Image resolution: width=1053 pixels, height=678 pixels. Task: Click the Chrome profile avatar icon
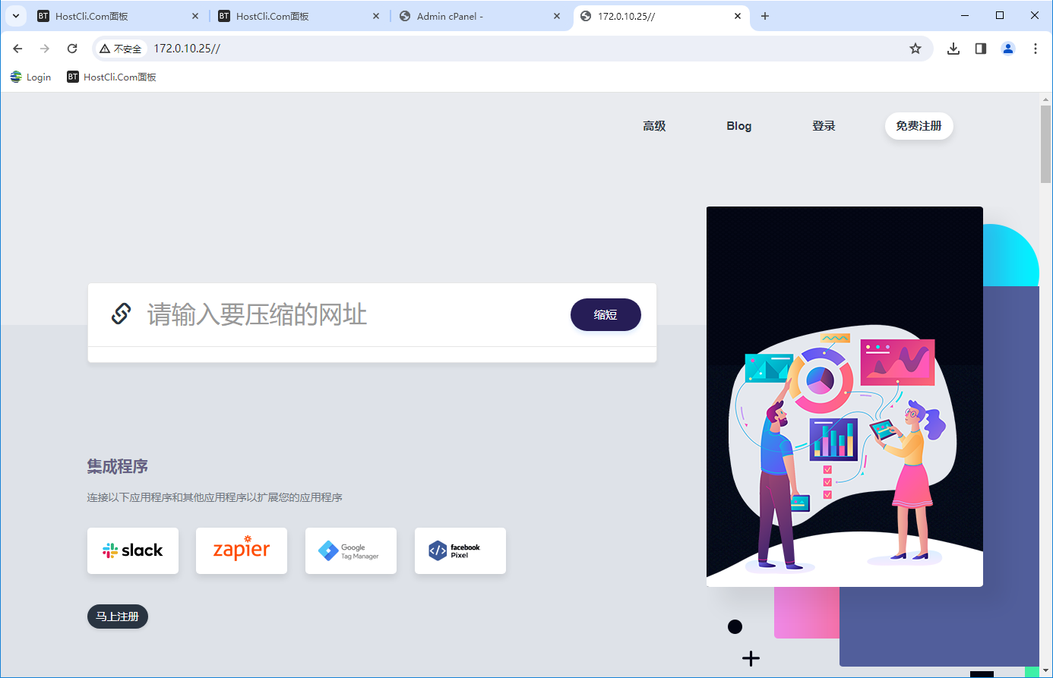[1007, 48]
